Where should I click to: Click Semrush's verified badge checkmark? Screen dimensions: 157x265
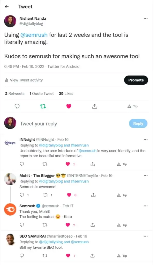(38, 206)
